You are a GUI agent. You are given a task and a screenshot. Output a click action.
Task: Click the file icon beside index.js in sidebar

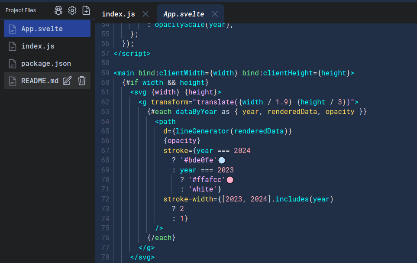(x=13, y=46)
